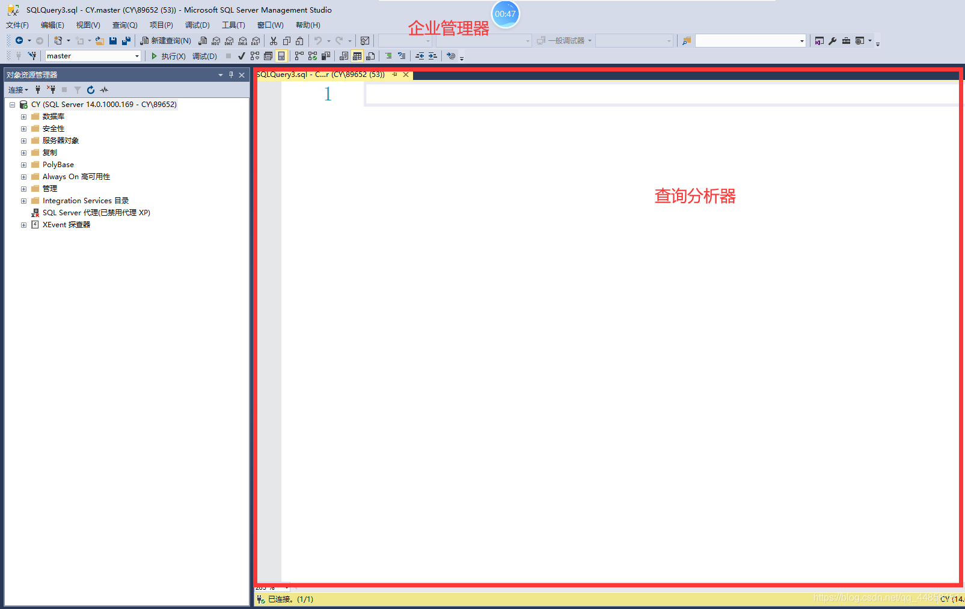Viewport: 965px width, 609px height.
Task: Click the Find in Files icon
Action: pyautogui.click(x=687, y=41)
